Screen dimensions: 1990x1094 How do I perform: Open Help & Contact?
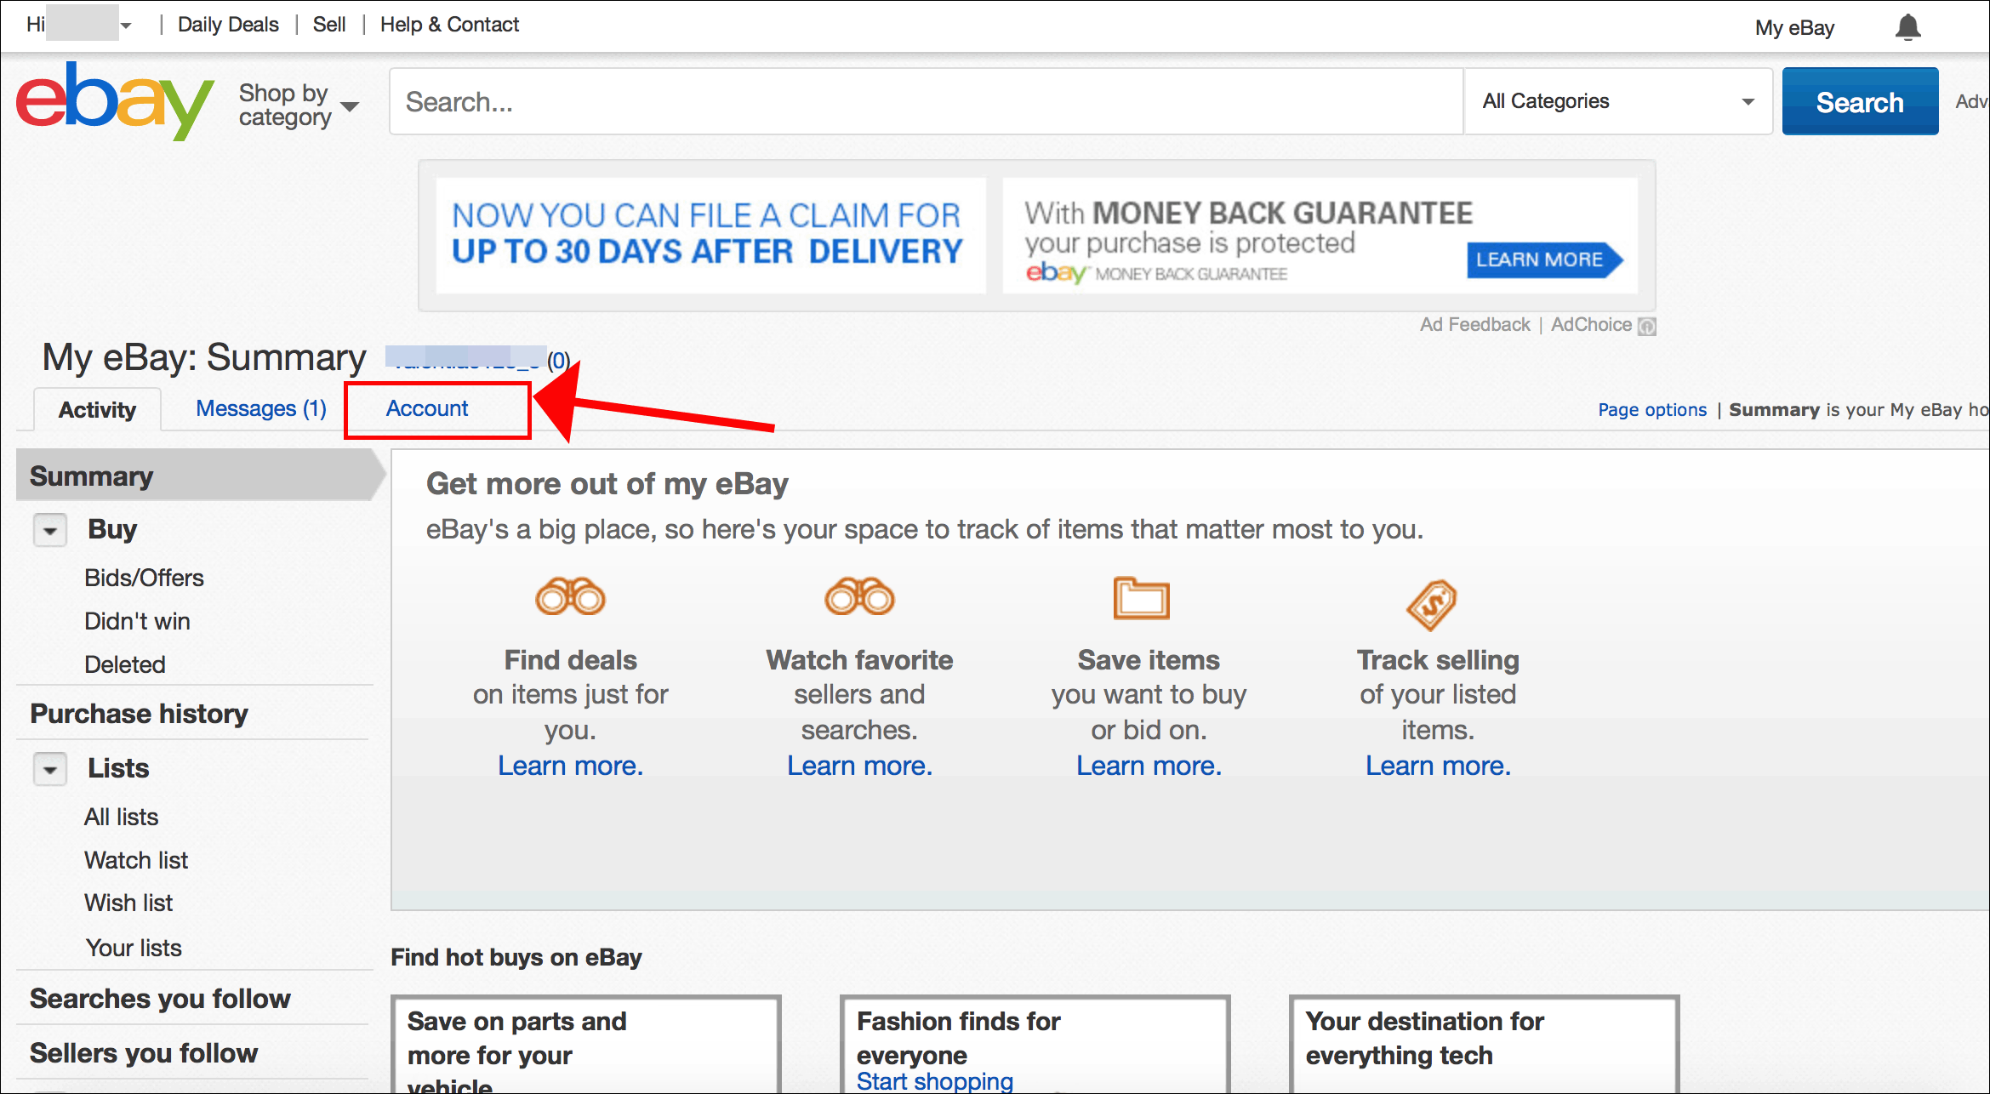449,25
